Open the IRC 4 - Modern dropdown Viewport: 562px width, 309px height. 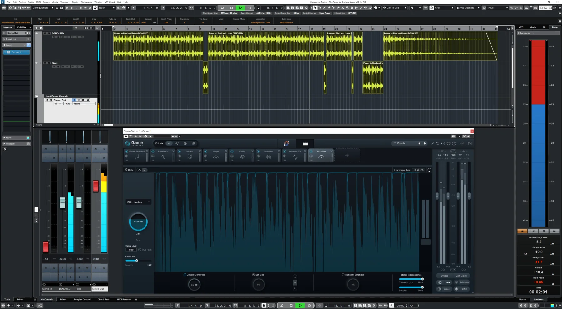click(138, 202)
